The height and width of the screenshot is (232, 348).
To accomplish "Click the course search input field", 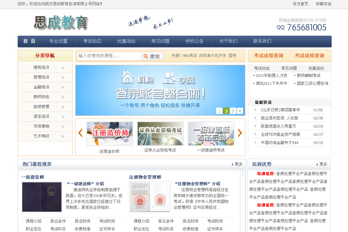I will click(109, 56).
